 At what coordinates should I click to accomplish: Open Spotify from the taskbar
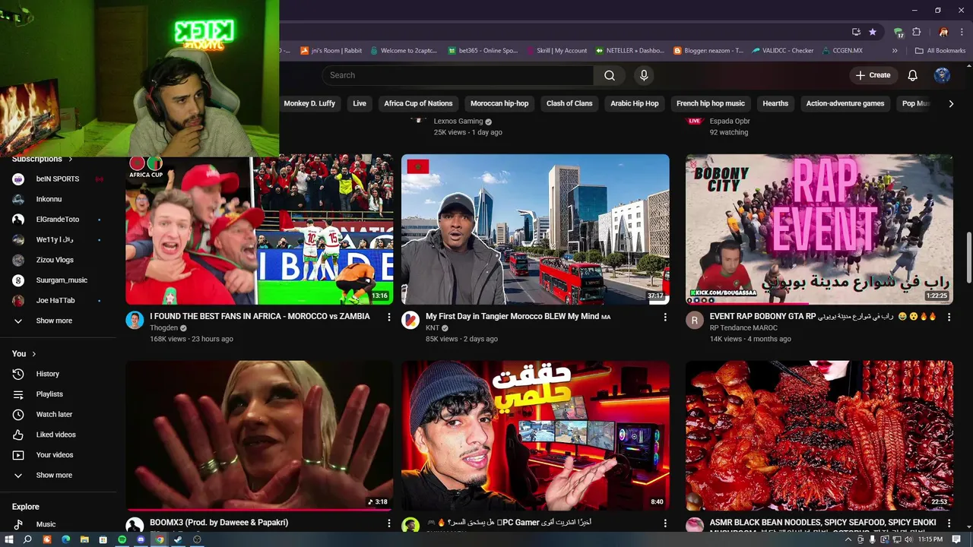(x=122, y=539)
